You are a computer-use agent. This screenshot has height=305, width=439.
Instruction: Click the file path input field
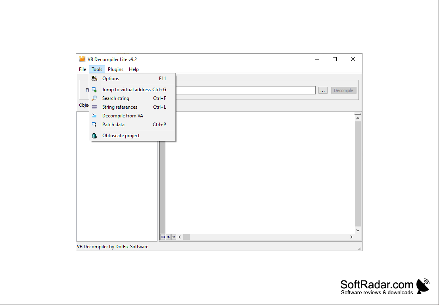[x=245, y=90]
